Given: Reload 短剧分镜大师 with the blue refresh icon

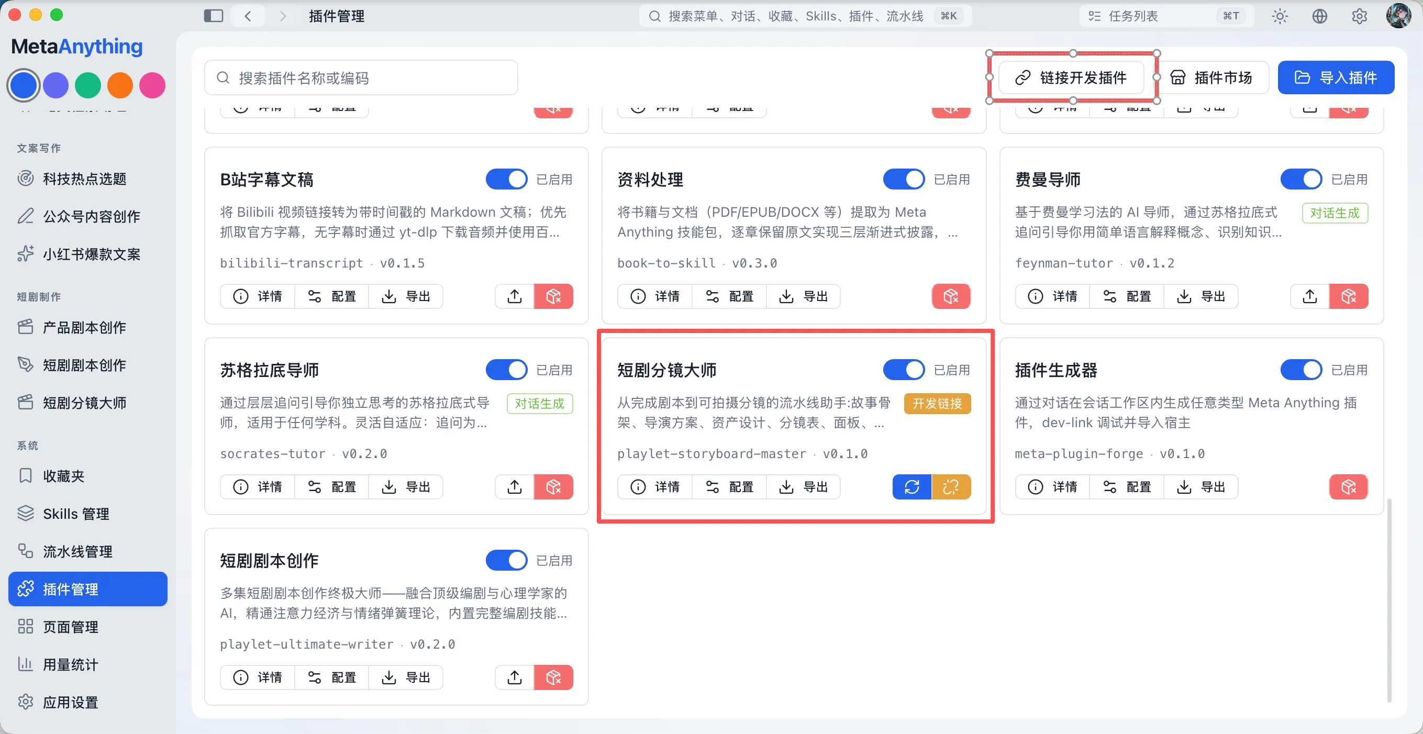Looking at the screenshot, I should click(x=911, y=486).
